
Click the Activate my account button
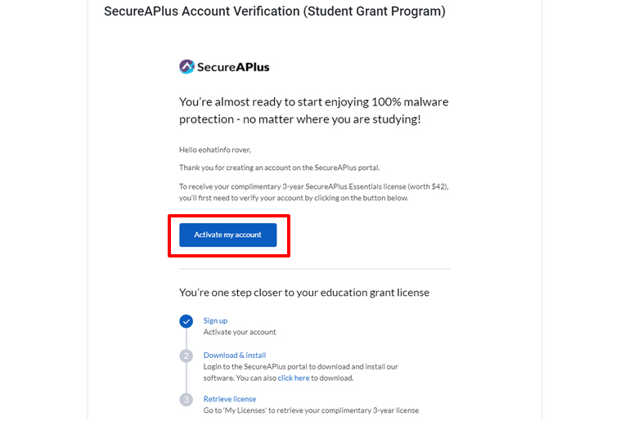tap(228, 235)
